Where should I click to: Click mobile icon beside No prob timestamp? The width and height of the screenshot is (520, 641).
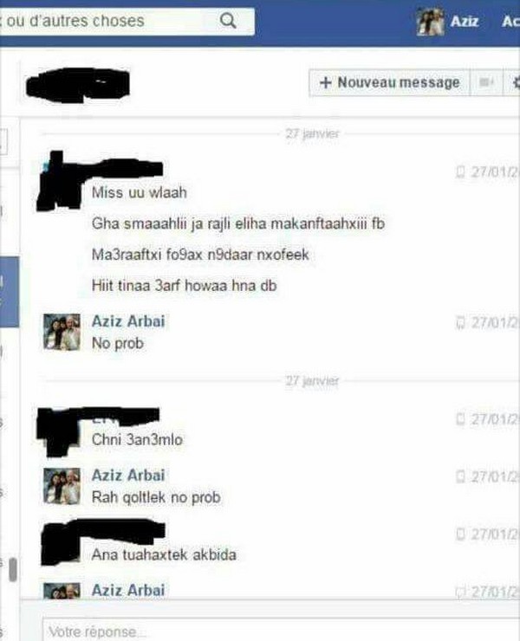point(461,322)
